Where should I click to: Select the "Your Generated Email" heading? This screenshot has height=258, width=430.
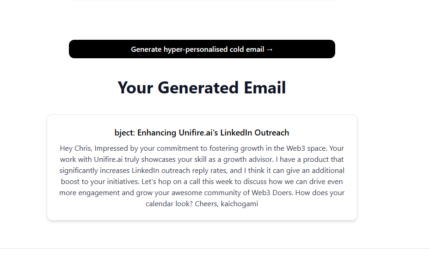[x=202, y=88]
